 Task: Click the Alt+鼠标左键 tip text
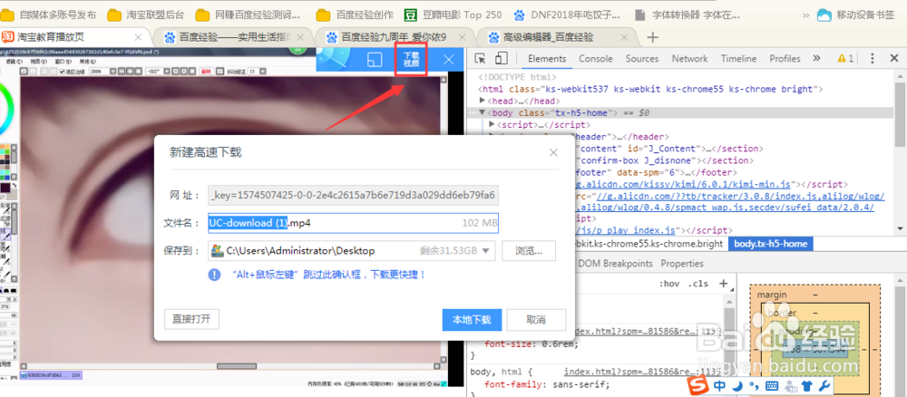329,275
